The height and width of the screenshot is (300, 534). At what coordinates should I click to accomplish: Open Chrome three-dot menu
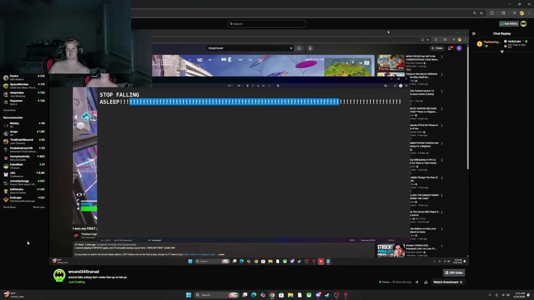529,13
